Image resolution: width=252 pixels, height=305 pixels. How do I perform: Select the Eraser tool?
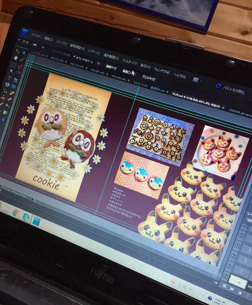point(10,99)
